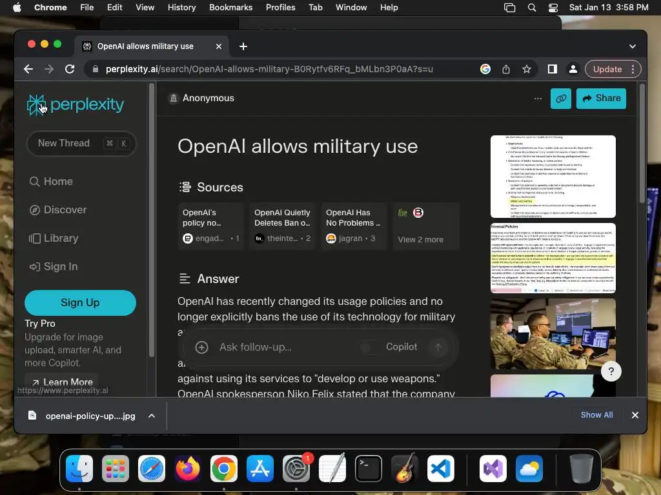Open Firefox in the Dock
The width and height of the screenshot is (661, 495).
tap(188, 469)
